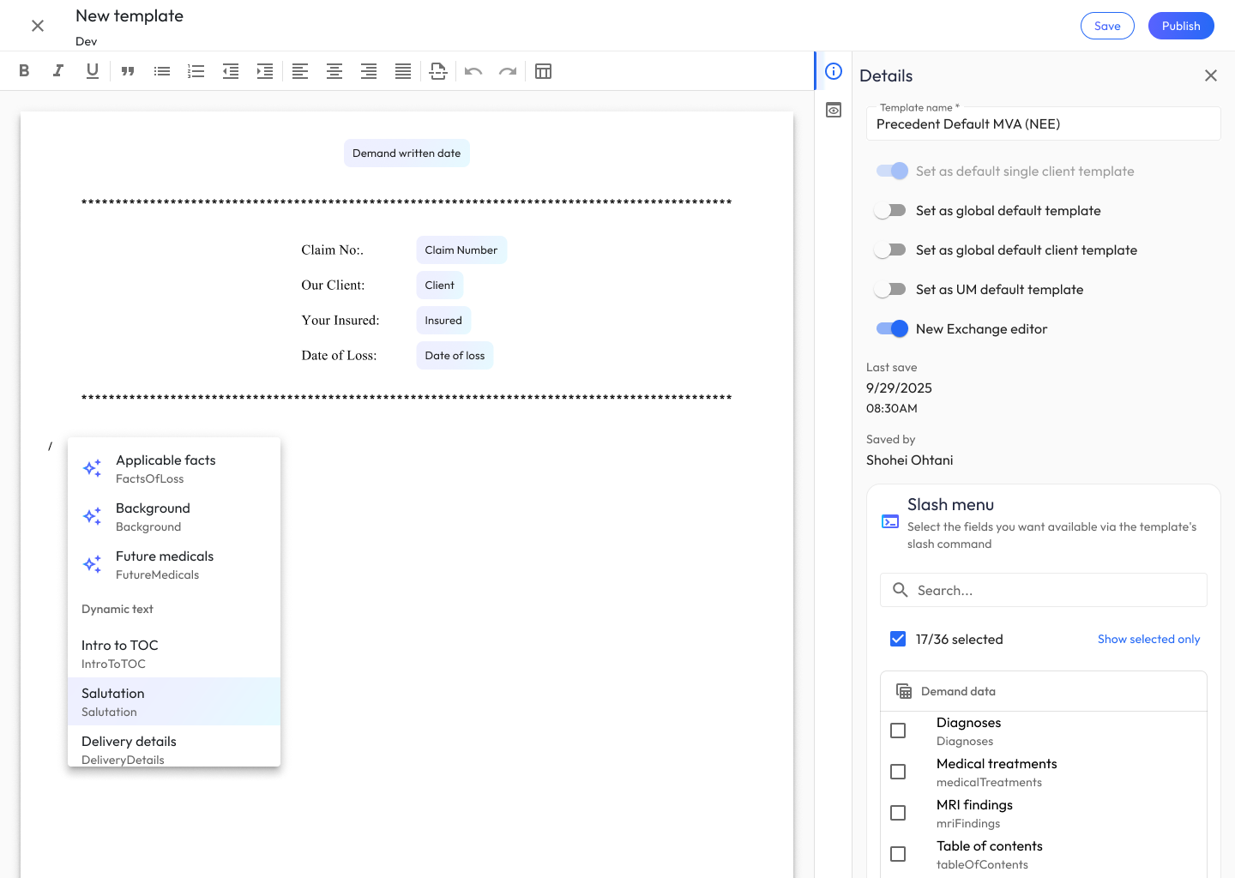The image size is (1235, 878).
Task: Enable Set as global default template
Action: pyautogui.click(x=890, y=211)
